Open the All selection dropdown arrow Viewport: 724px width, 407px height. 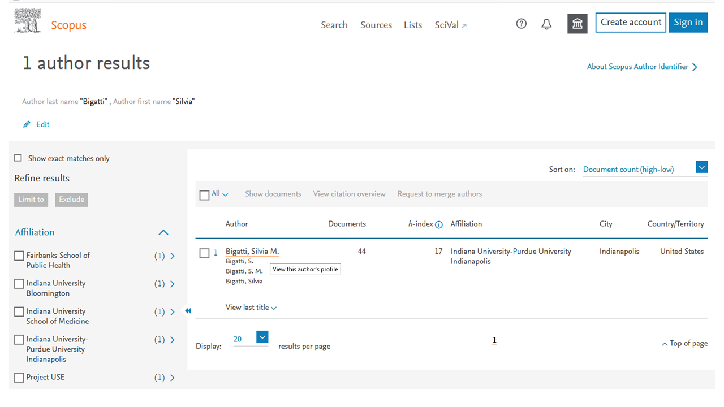click(x=225, y=194)
